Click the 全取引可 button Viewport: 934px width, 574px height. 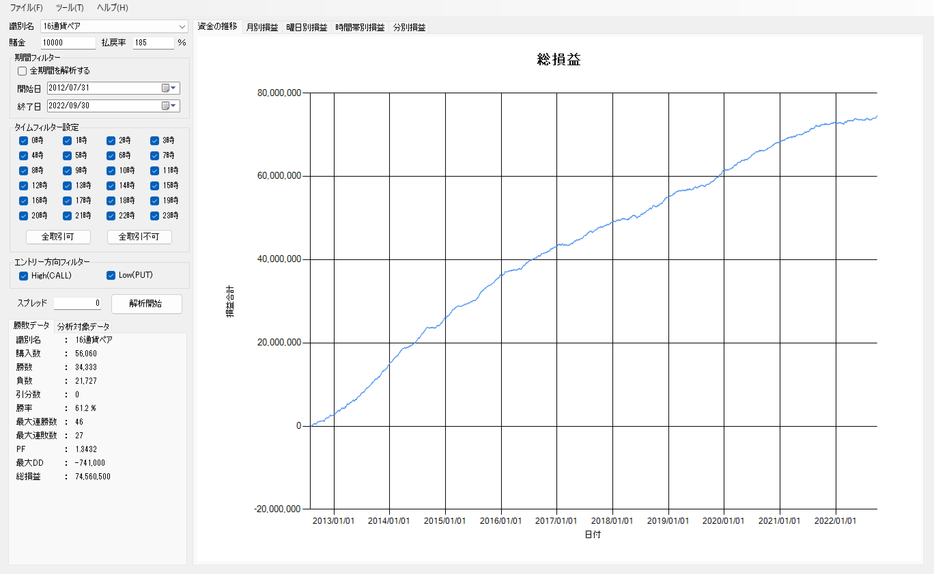tap(58, 237)
